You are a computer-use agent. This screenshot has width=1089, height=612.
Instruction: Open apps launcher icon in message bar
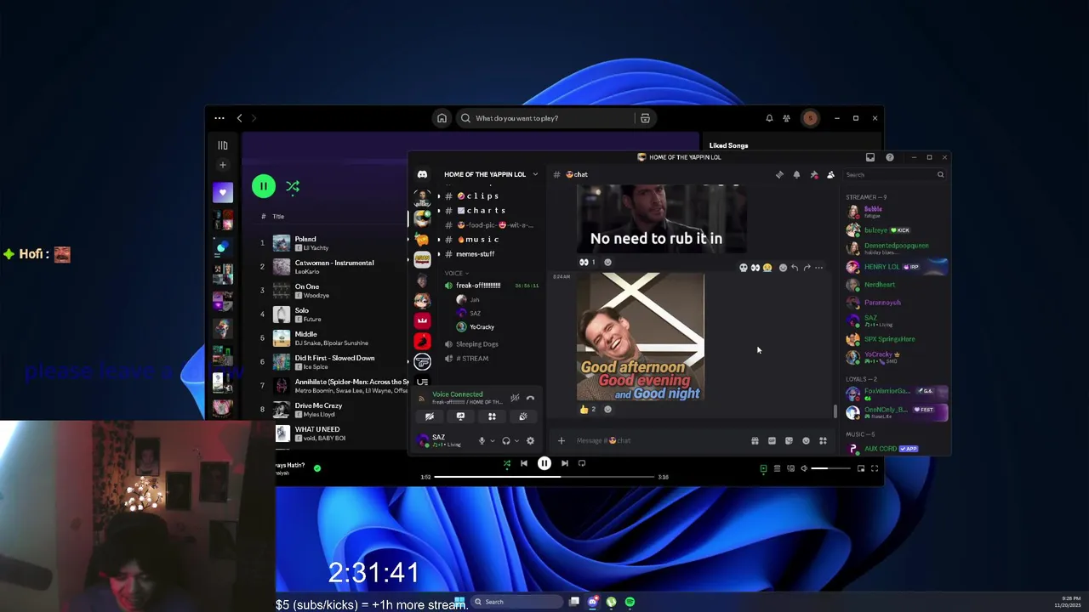click(823, 440)
